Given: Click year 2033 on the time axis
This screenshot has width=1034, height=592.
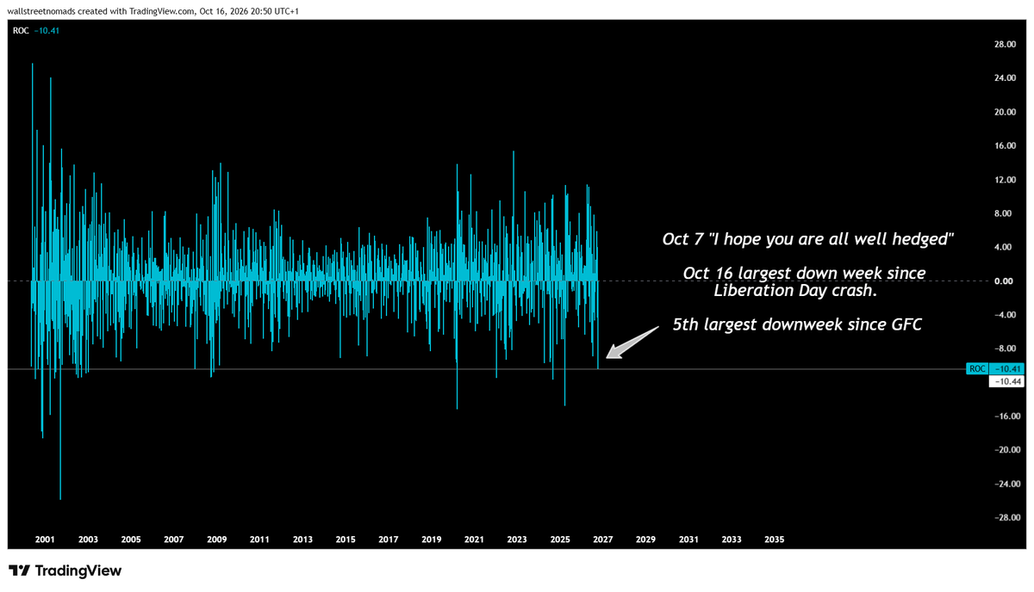Looking at the screenshot, I should point(732,540).
